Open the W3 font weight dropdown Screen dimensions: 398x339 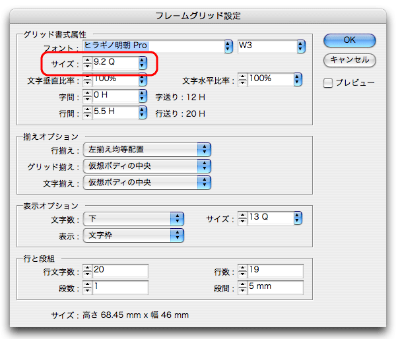pos(301,46)
